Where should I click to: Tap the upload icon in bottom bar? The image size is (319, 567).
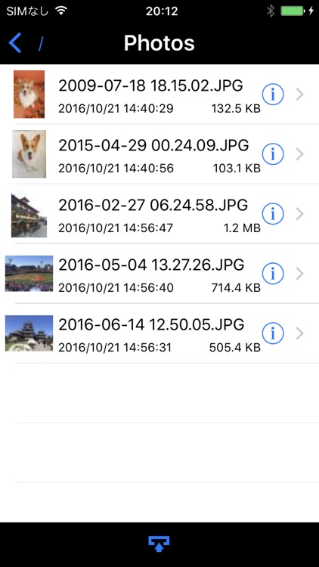(159, 544)
